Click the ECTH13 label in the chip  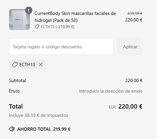pyautogui.click(x=27, y=65)
